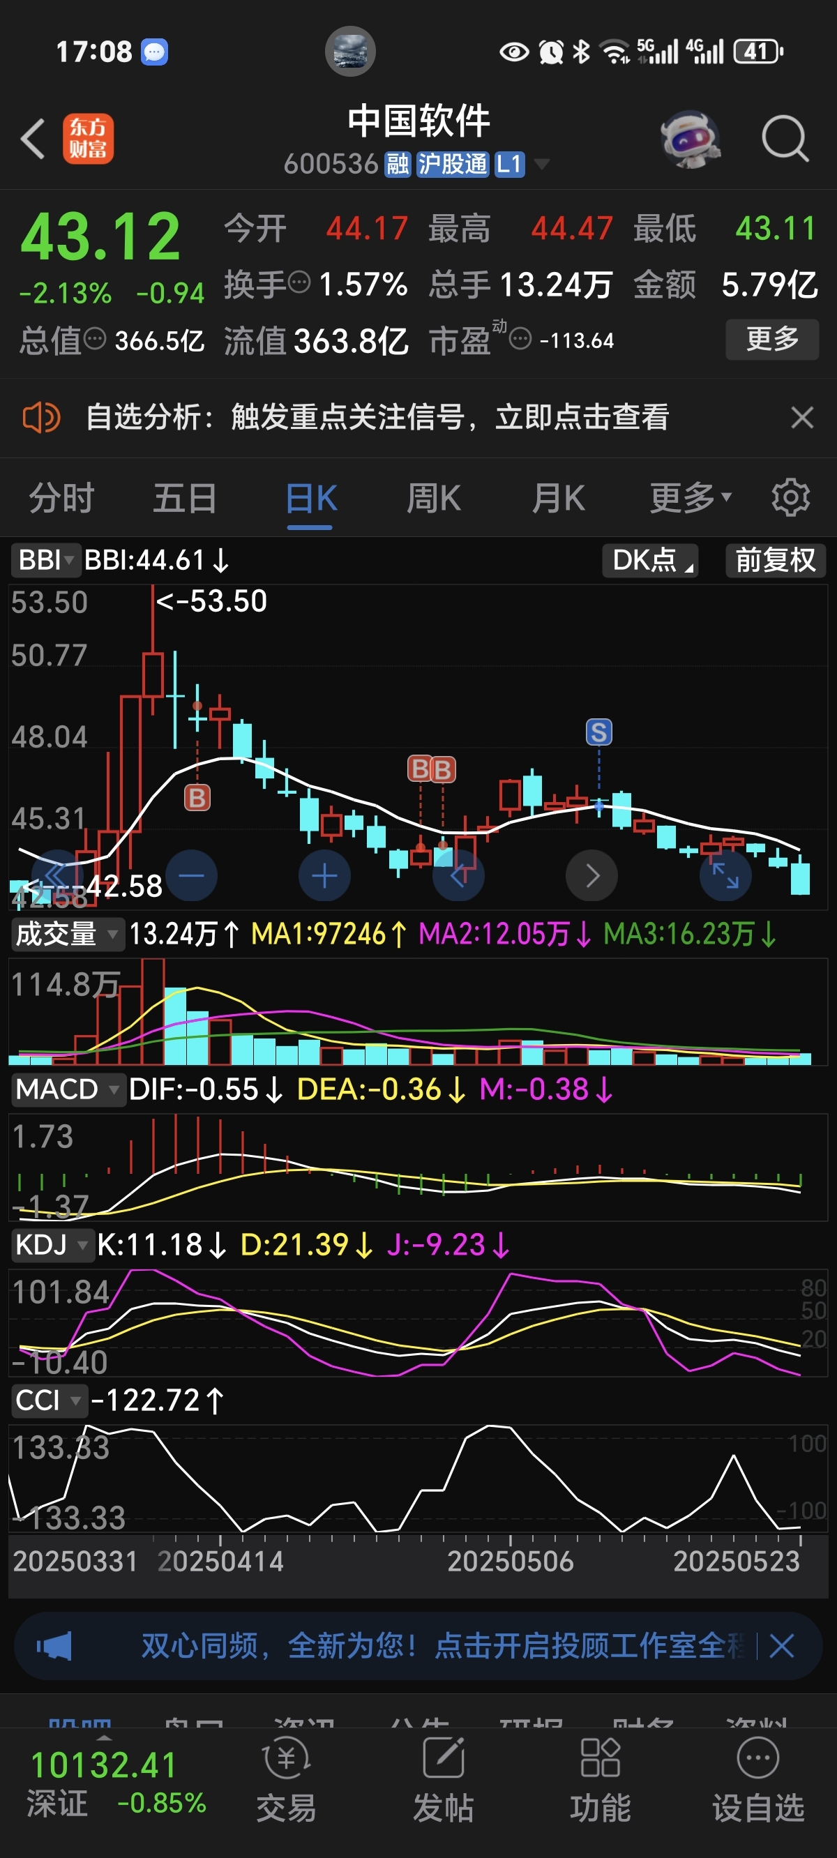The width and height of the screenshot is (837, 1858).
Task: Open the 东方财富 logo icon
Action: 88,139
